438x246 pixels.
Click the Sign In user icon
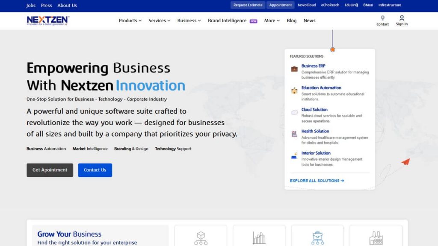(402, 18)
